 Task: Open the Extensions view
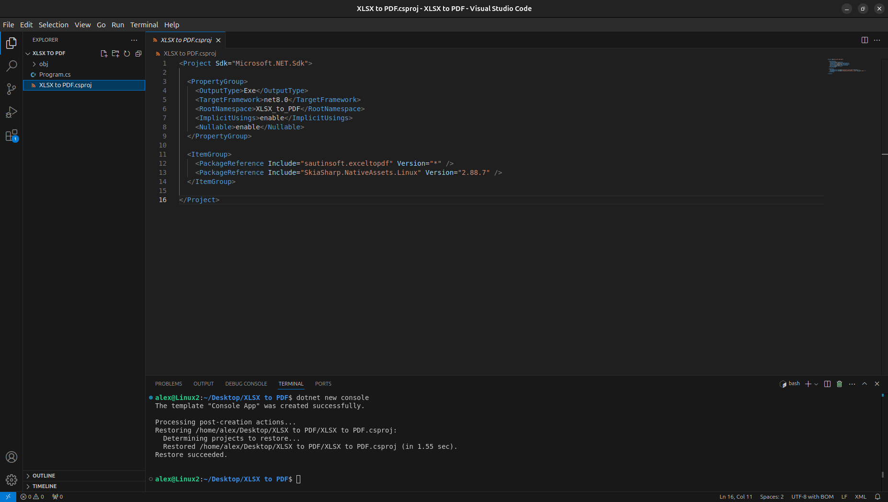pyautogui.click(x=11, y=136)
